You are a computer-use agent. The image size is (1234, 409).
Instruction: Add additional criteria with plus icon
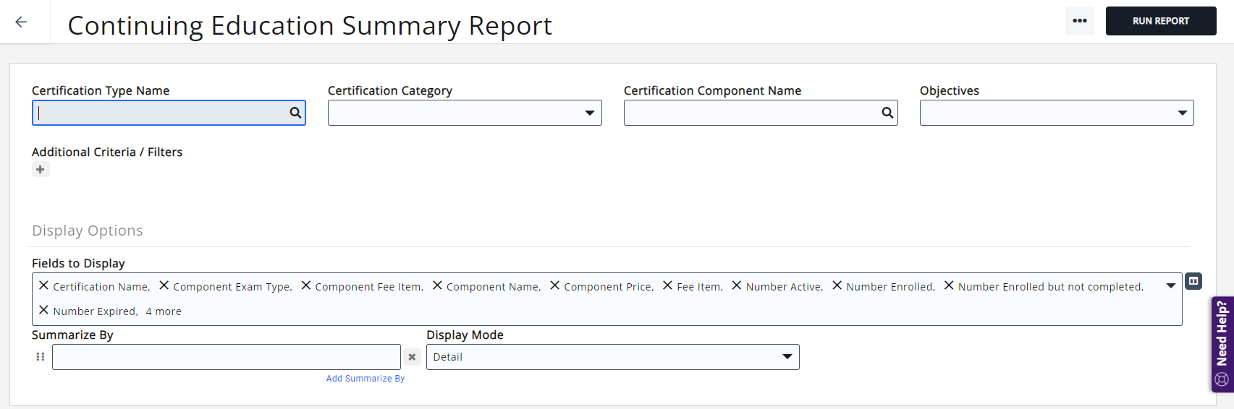(x=41, y=170)
